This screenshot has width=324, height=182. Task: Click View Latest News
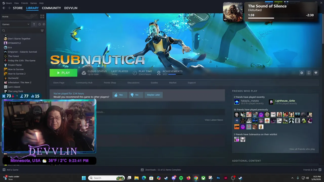[214, 120]
